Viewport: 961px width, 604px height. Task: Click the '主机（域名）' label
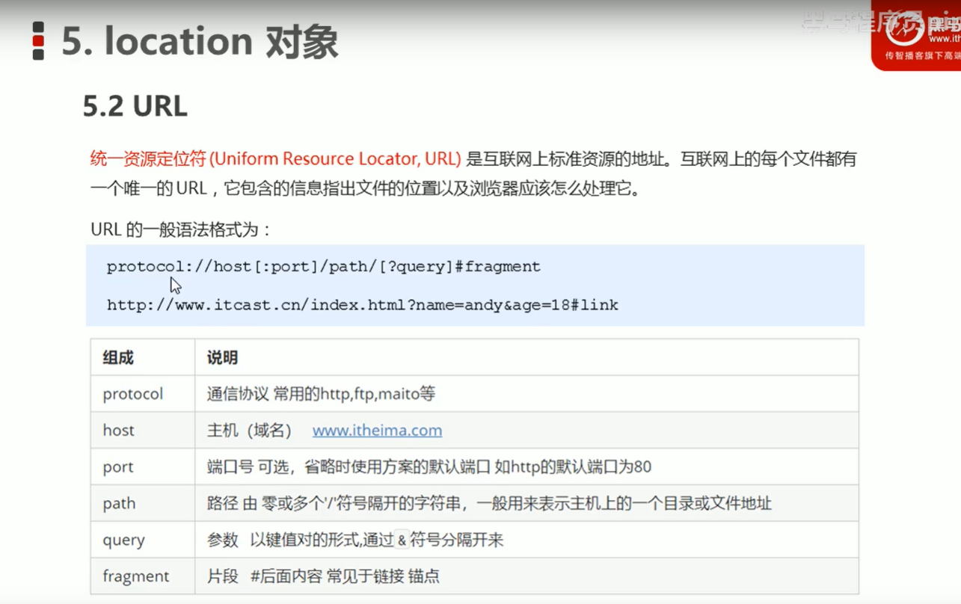[248, 431]
